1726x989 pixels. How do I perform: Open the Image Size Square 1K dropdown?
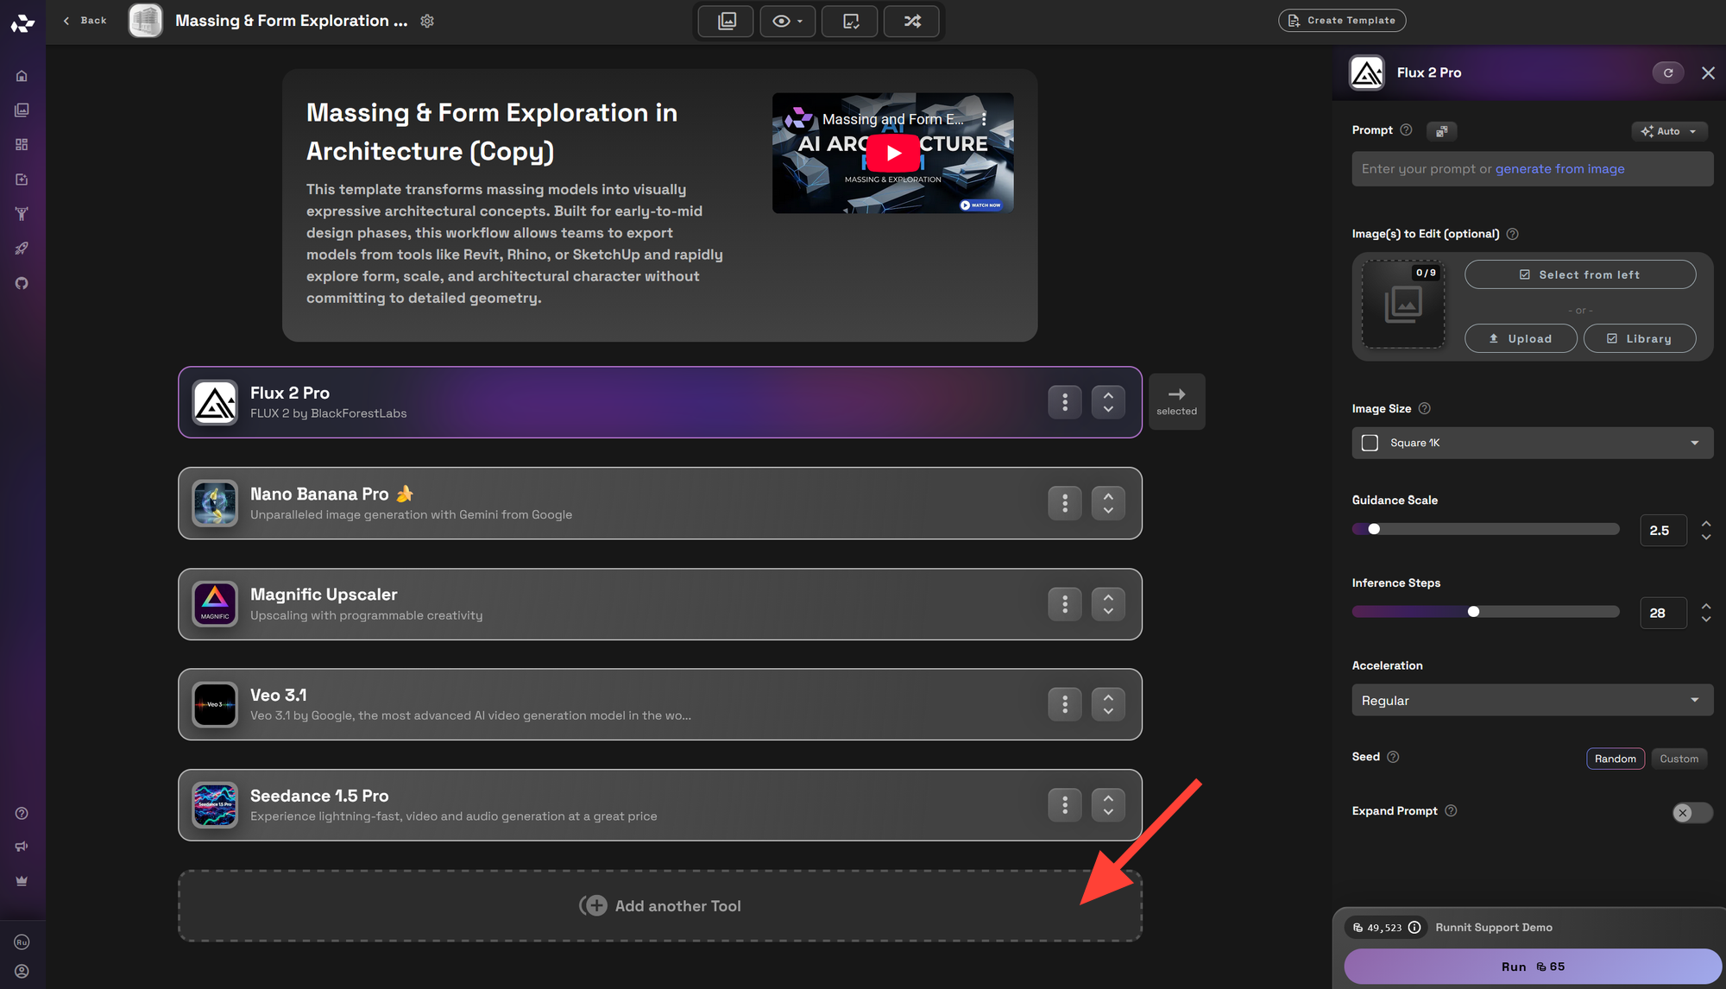[1532, 443]
